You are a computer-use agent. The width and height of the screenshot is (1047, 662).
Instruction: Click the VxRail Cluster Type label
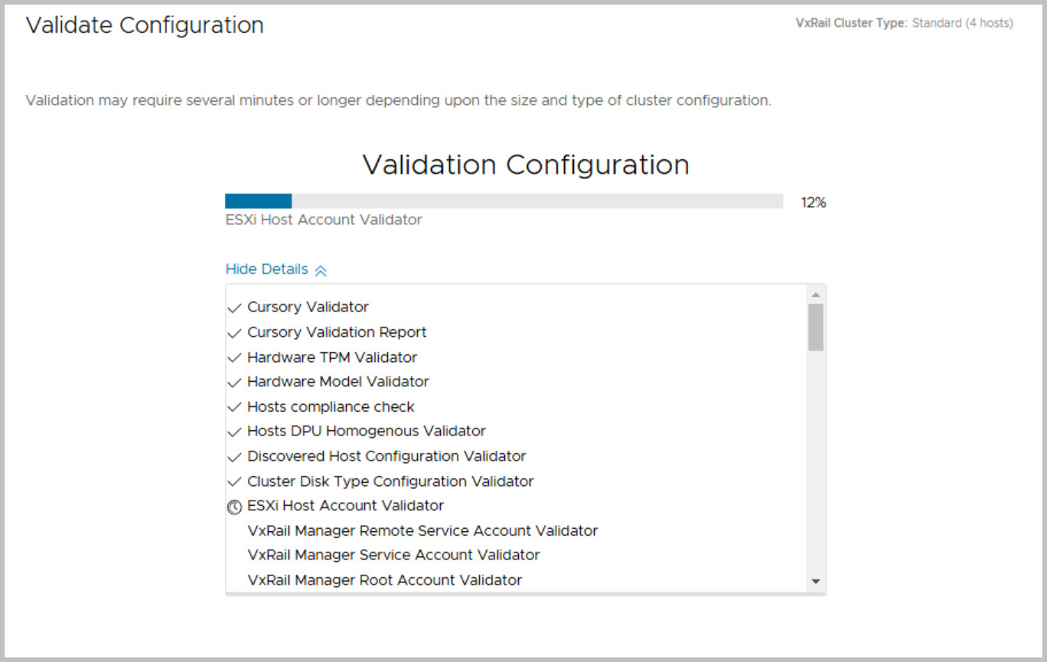[x=851, y=23]
